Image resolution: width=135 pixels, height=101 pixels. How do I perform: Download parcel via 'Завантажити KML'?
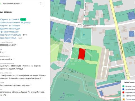click(8, 38)
